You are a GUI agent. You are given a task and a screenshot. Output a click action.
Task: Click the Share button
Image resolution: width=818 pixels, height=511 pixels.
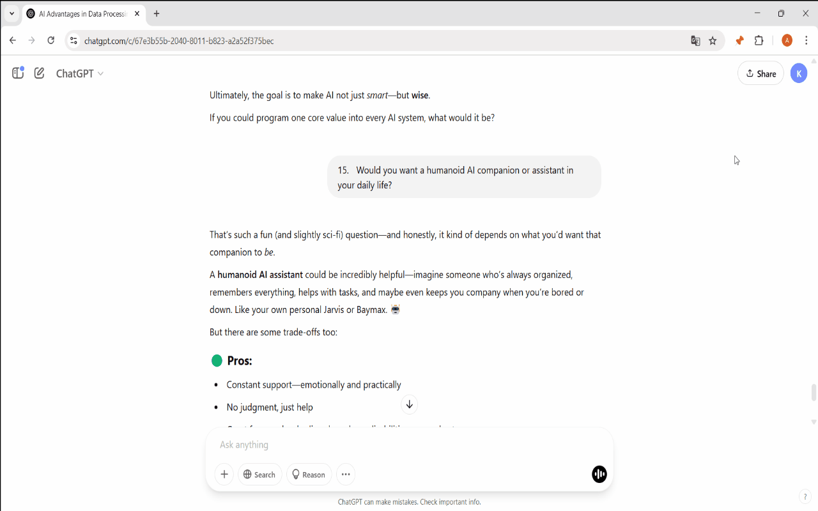pyautogui.click(x=760, y=73)
